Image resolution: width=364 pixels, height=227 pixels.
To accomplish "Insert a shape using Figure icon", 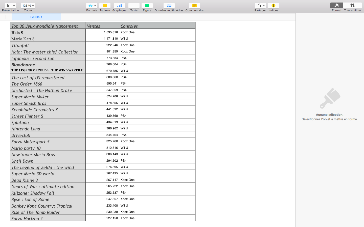I will click(147, 6).
